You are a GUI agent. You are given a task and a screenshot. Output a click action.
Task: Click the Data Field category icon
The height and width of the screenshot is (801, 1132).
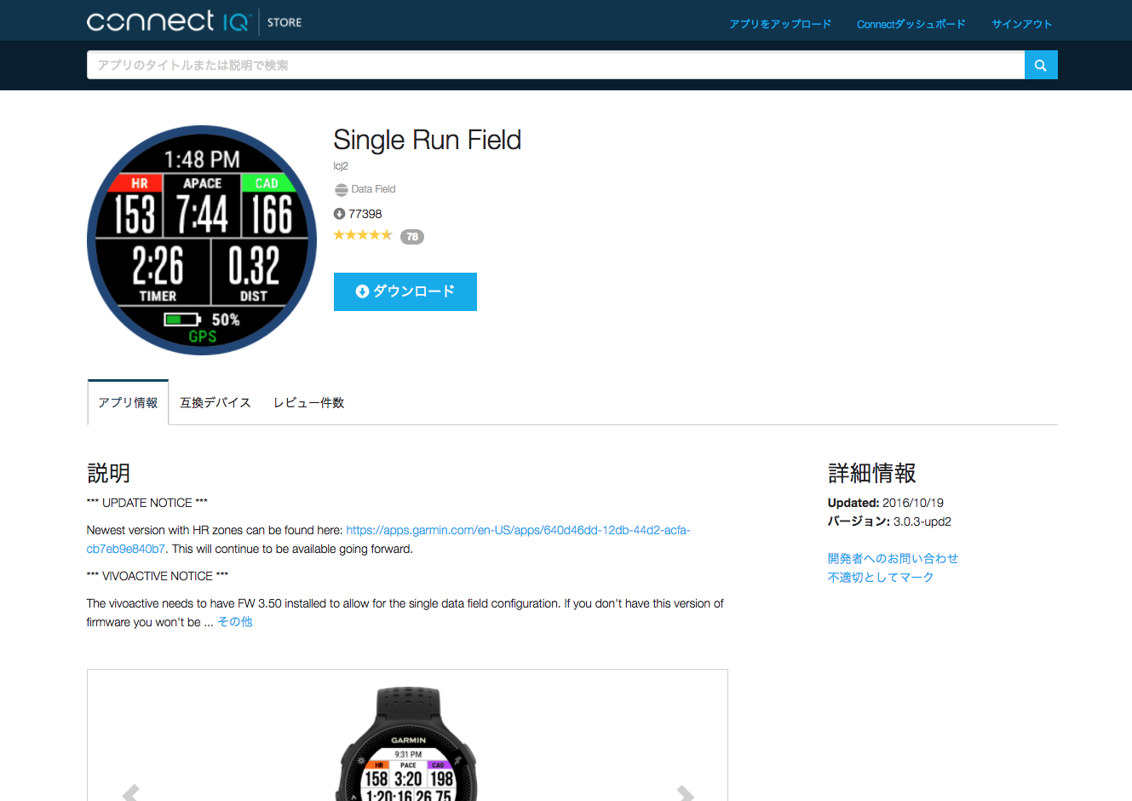(x=341, y=189)
